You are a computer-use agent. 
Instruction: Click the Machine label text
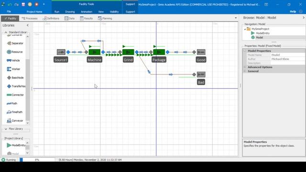(x=95, y=60)
